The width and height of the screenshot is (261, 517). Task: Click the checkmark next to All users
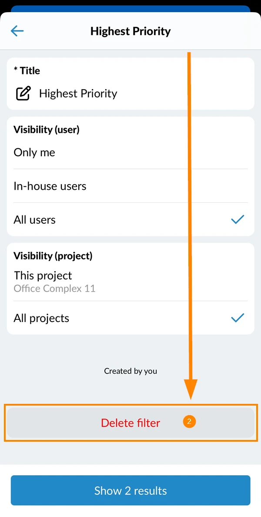(x=238, y=220)
